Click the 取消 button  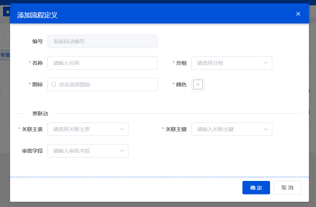287,188
